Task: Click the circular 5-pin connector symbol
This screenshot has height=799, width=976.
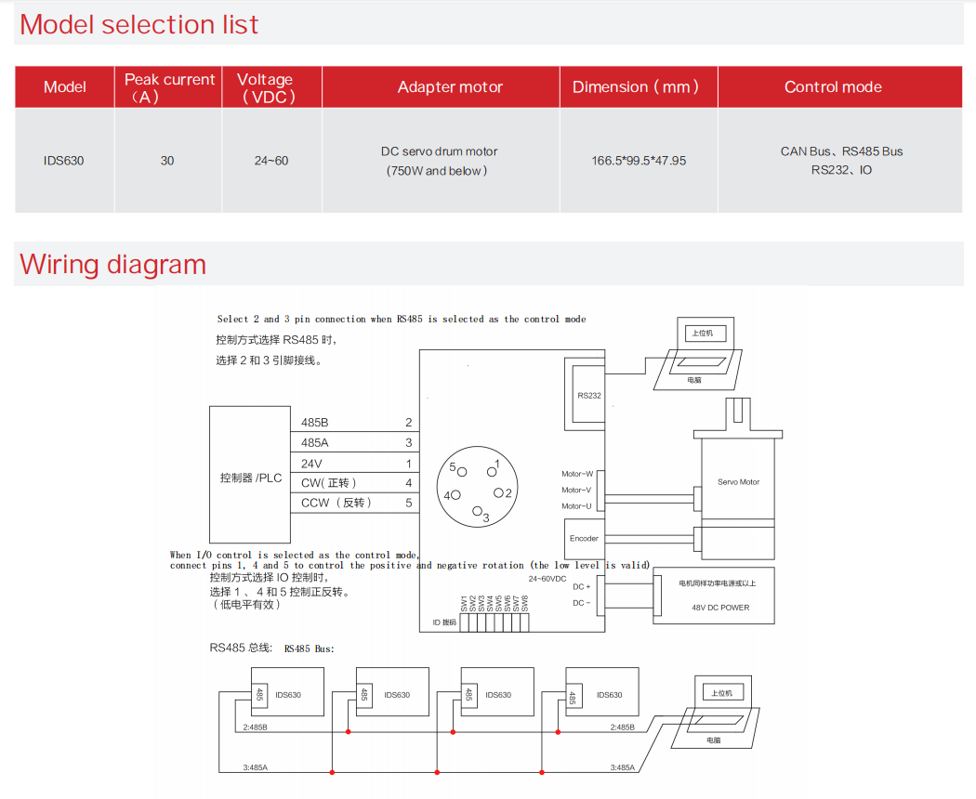Action: [475, 488]
